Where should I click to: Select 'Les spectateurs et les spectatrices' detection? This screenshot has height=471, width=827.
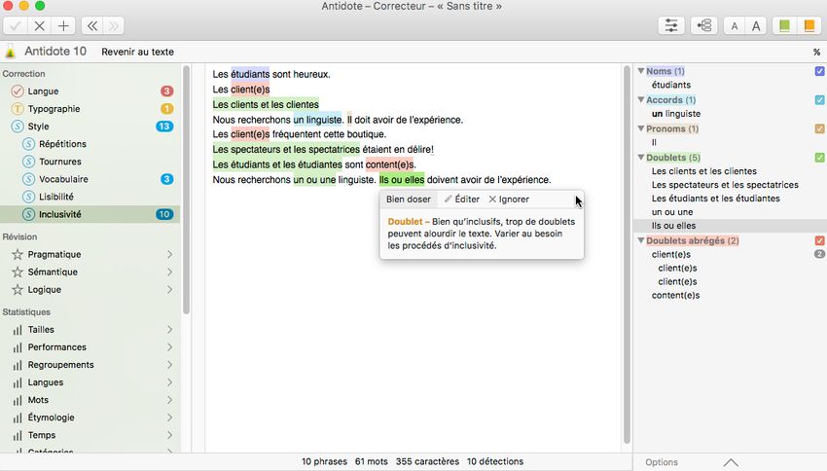(x=725, y=185)
